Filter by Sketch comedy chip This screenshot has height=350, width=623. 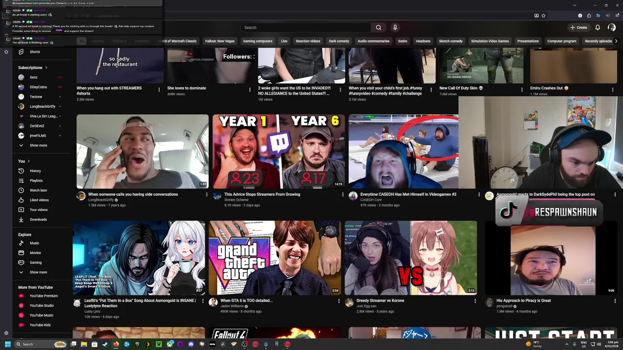(451, 41)
